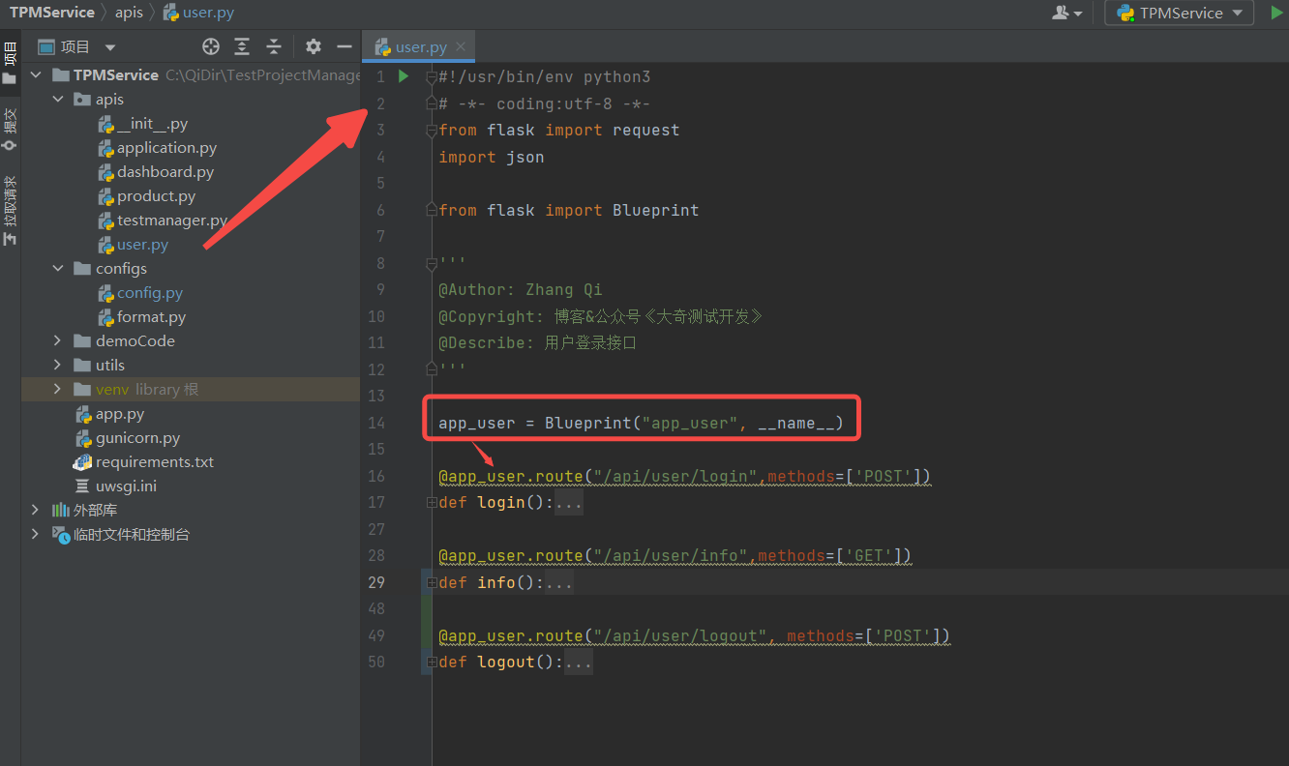Collapse the TPMService root folder
The image size is (1289, 766).
point(36,74)
